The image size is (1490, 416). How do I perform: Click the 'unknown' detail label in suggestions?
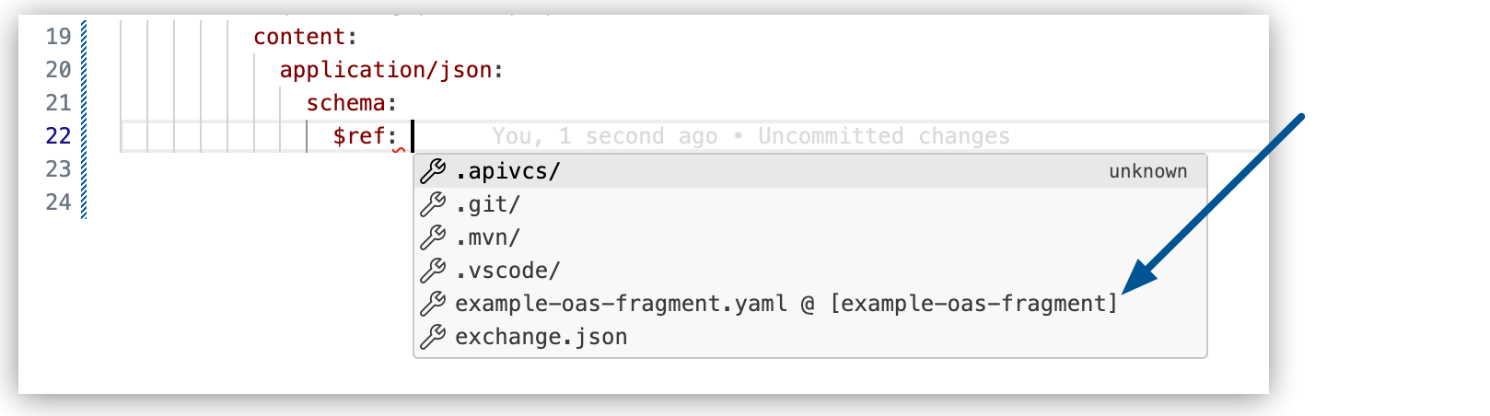point(1147,171)
